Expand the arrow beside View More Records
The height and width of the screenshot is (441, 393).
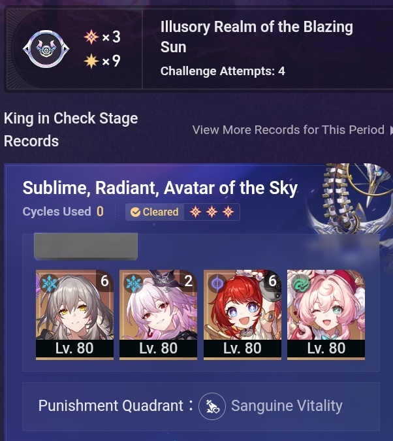[391, 130]
